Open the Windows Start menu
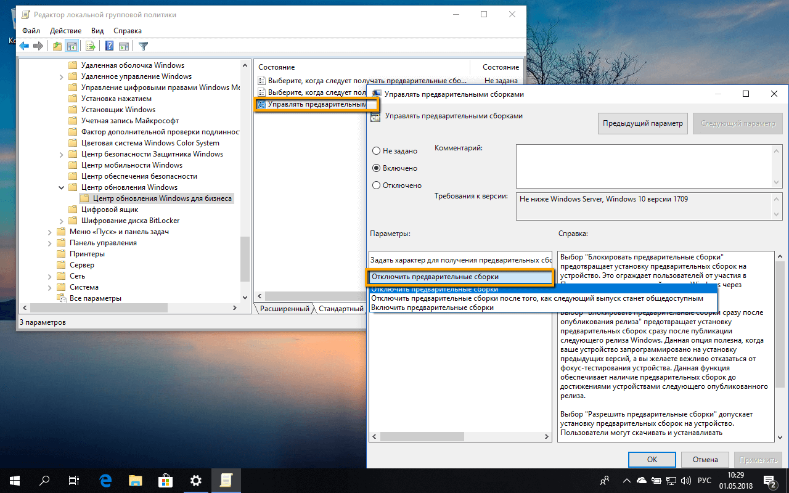The height and width of the screenshot is (493, 789). click(x=15, y=480)
